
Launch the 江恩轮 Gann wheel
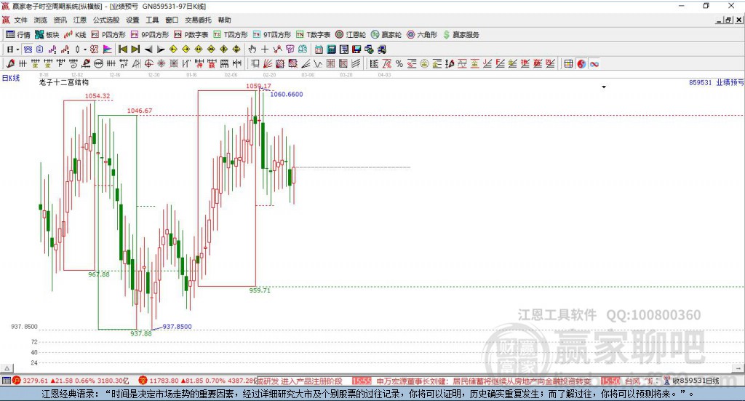351,35
